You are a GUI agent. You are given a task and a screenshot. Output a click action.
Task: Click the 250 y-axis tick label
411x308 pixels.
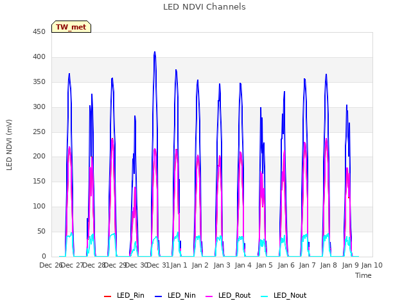39,132
